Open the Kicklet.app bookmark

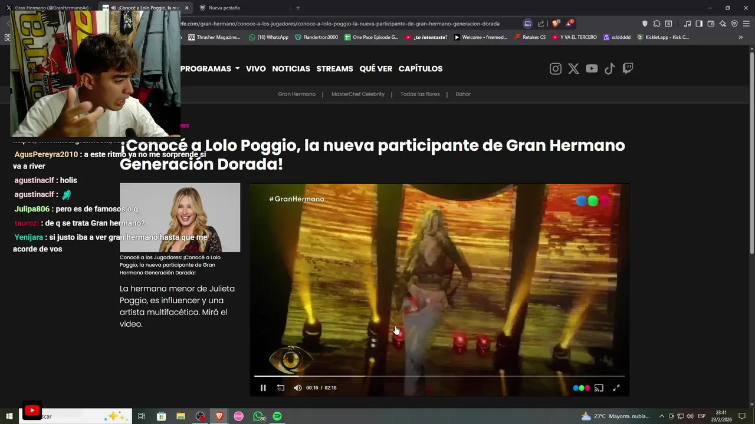click(663, 37)
